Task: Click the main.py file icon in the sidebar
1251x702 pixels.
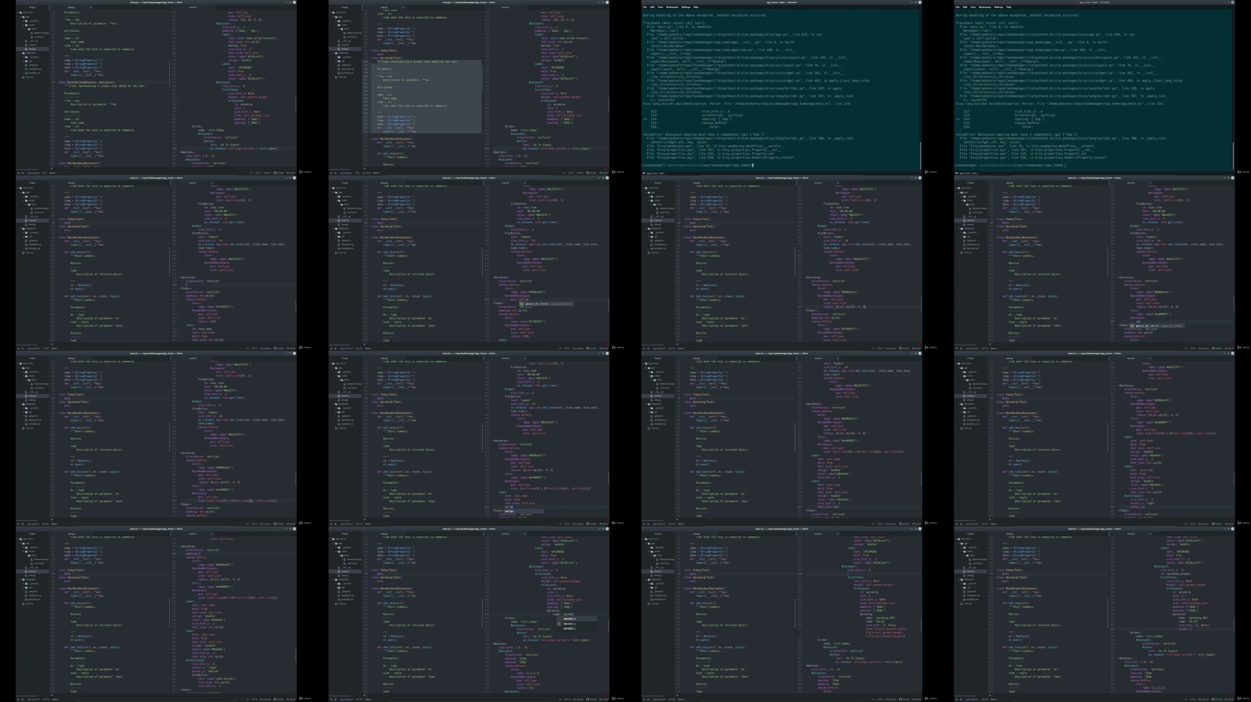Action: click(x=23, y=78)
